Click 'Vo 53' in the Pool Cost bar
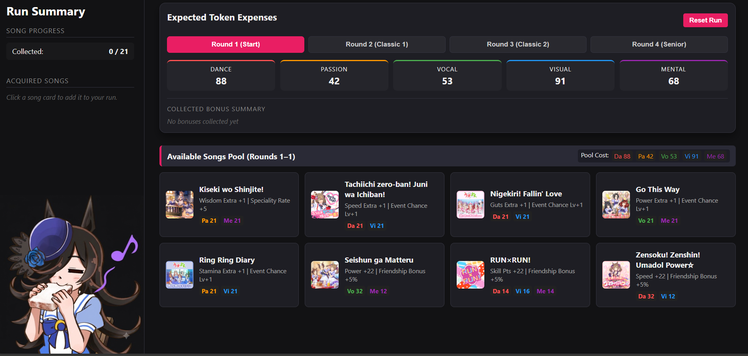This screenshot has width=748, height=356. [669, 157]
